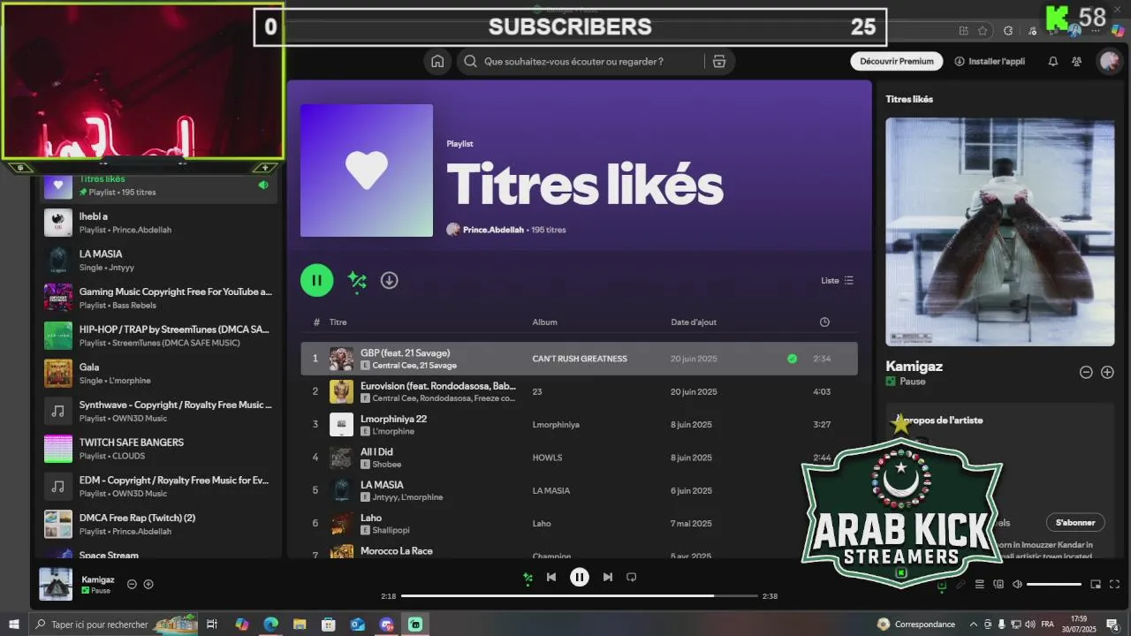Click the S'abonner button
The height and width of the screenshot is (636, 1131).
click(1075, 522)
